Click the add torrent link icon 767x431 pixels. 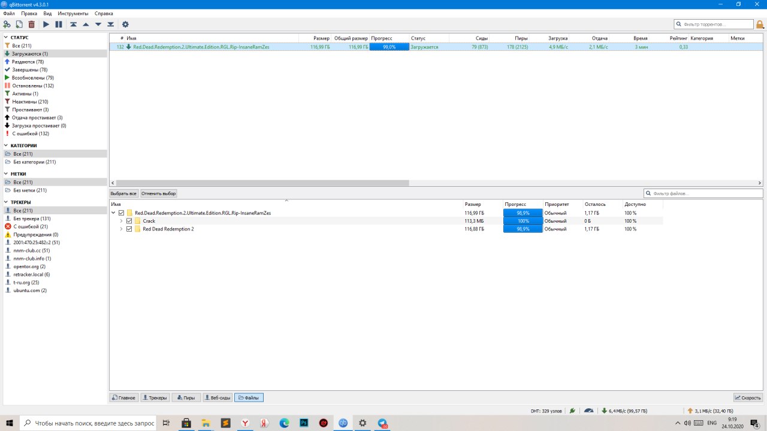7,25
